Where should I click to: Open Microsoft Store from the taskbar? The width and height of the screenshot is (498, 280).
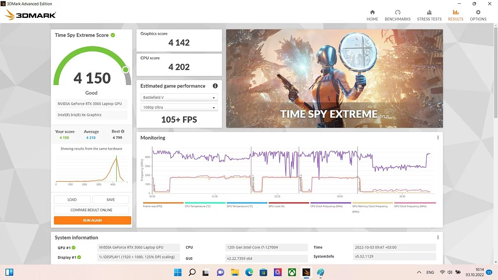[263, 273]
